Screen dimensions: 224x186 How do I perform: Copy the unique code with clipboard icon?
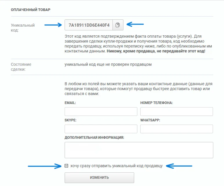(x=118, y=25)
